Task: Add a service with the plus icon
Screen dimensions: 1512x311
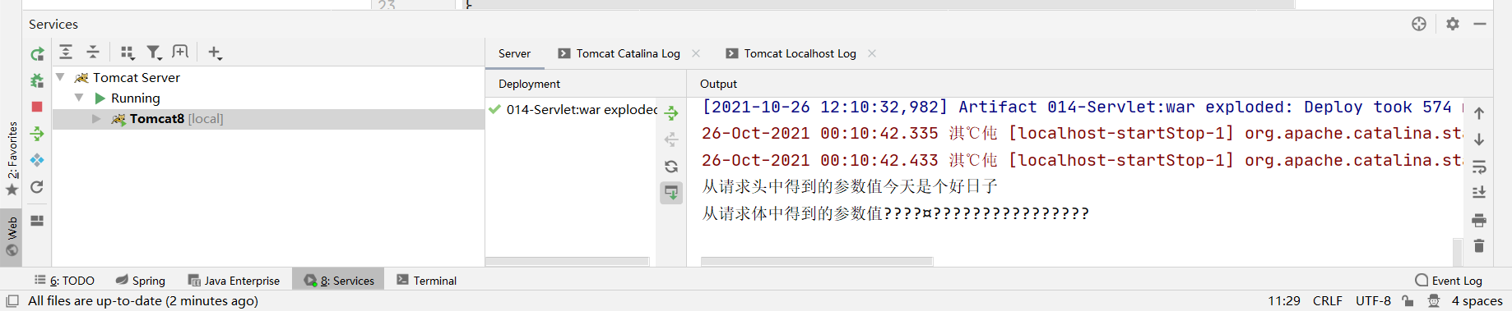Action: tap(215, 53)
